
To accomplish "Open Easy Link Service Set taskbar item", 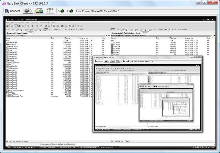I will pos(89,148).
